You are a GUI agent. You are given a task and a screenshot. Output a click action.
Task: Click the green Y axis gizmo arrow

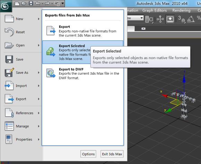point(168,110)
